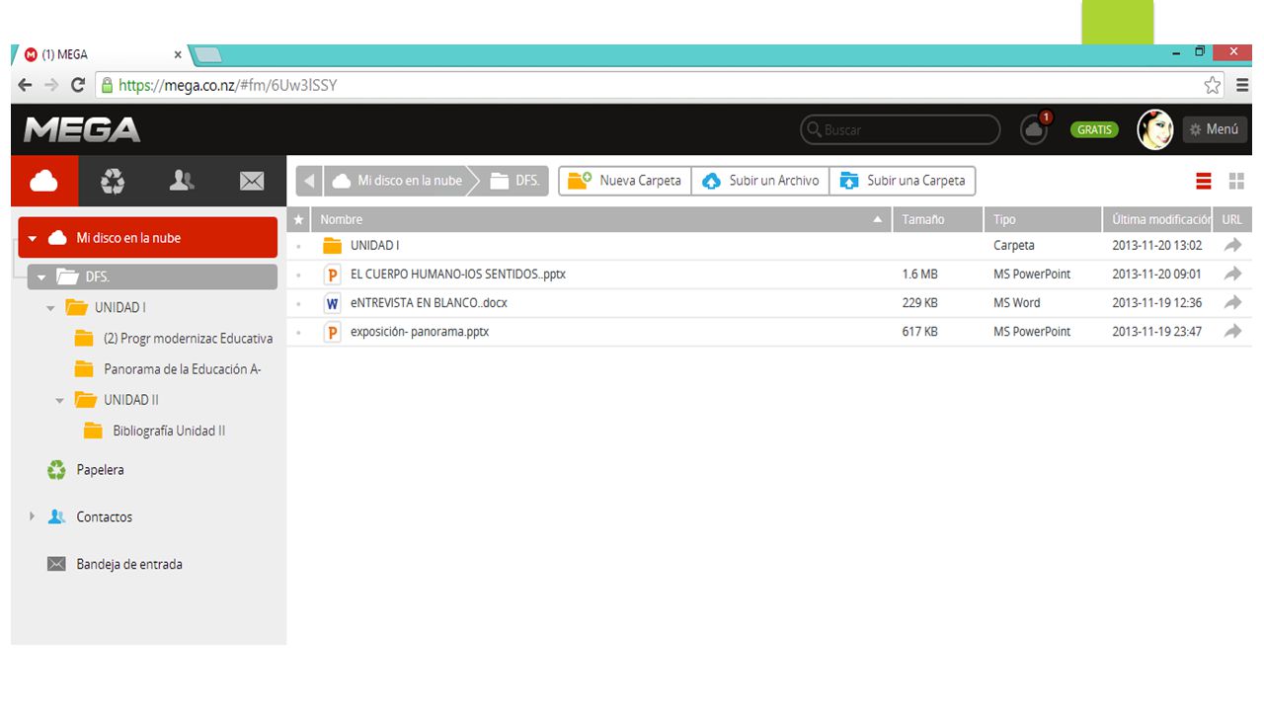This screenshot has height=711, width=1264.
Task: Open the cloud drive tab icon
Action: 44,181
